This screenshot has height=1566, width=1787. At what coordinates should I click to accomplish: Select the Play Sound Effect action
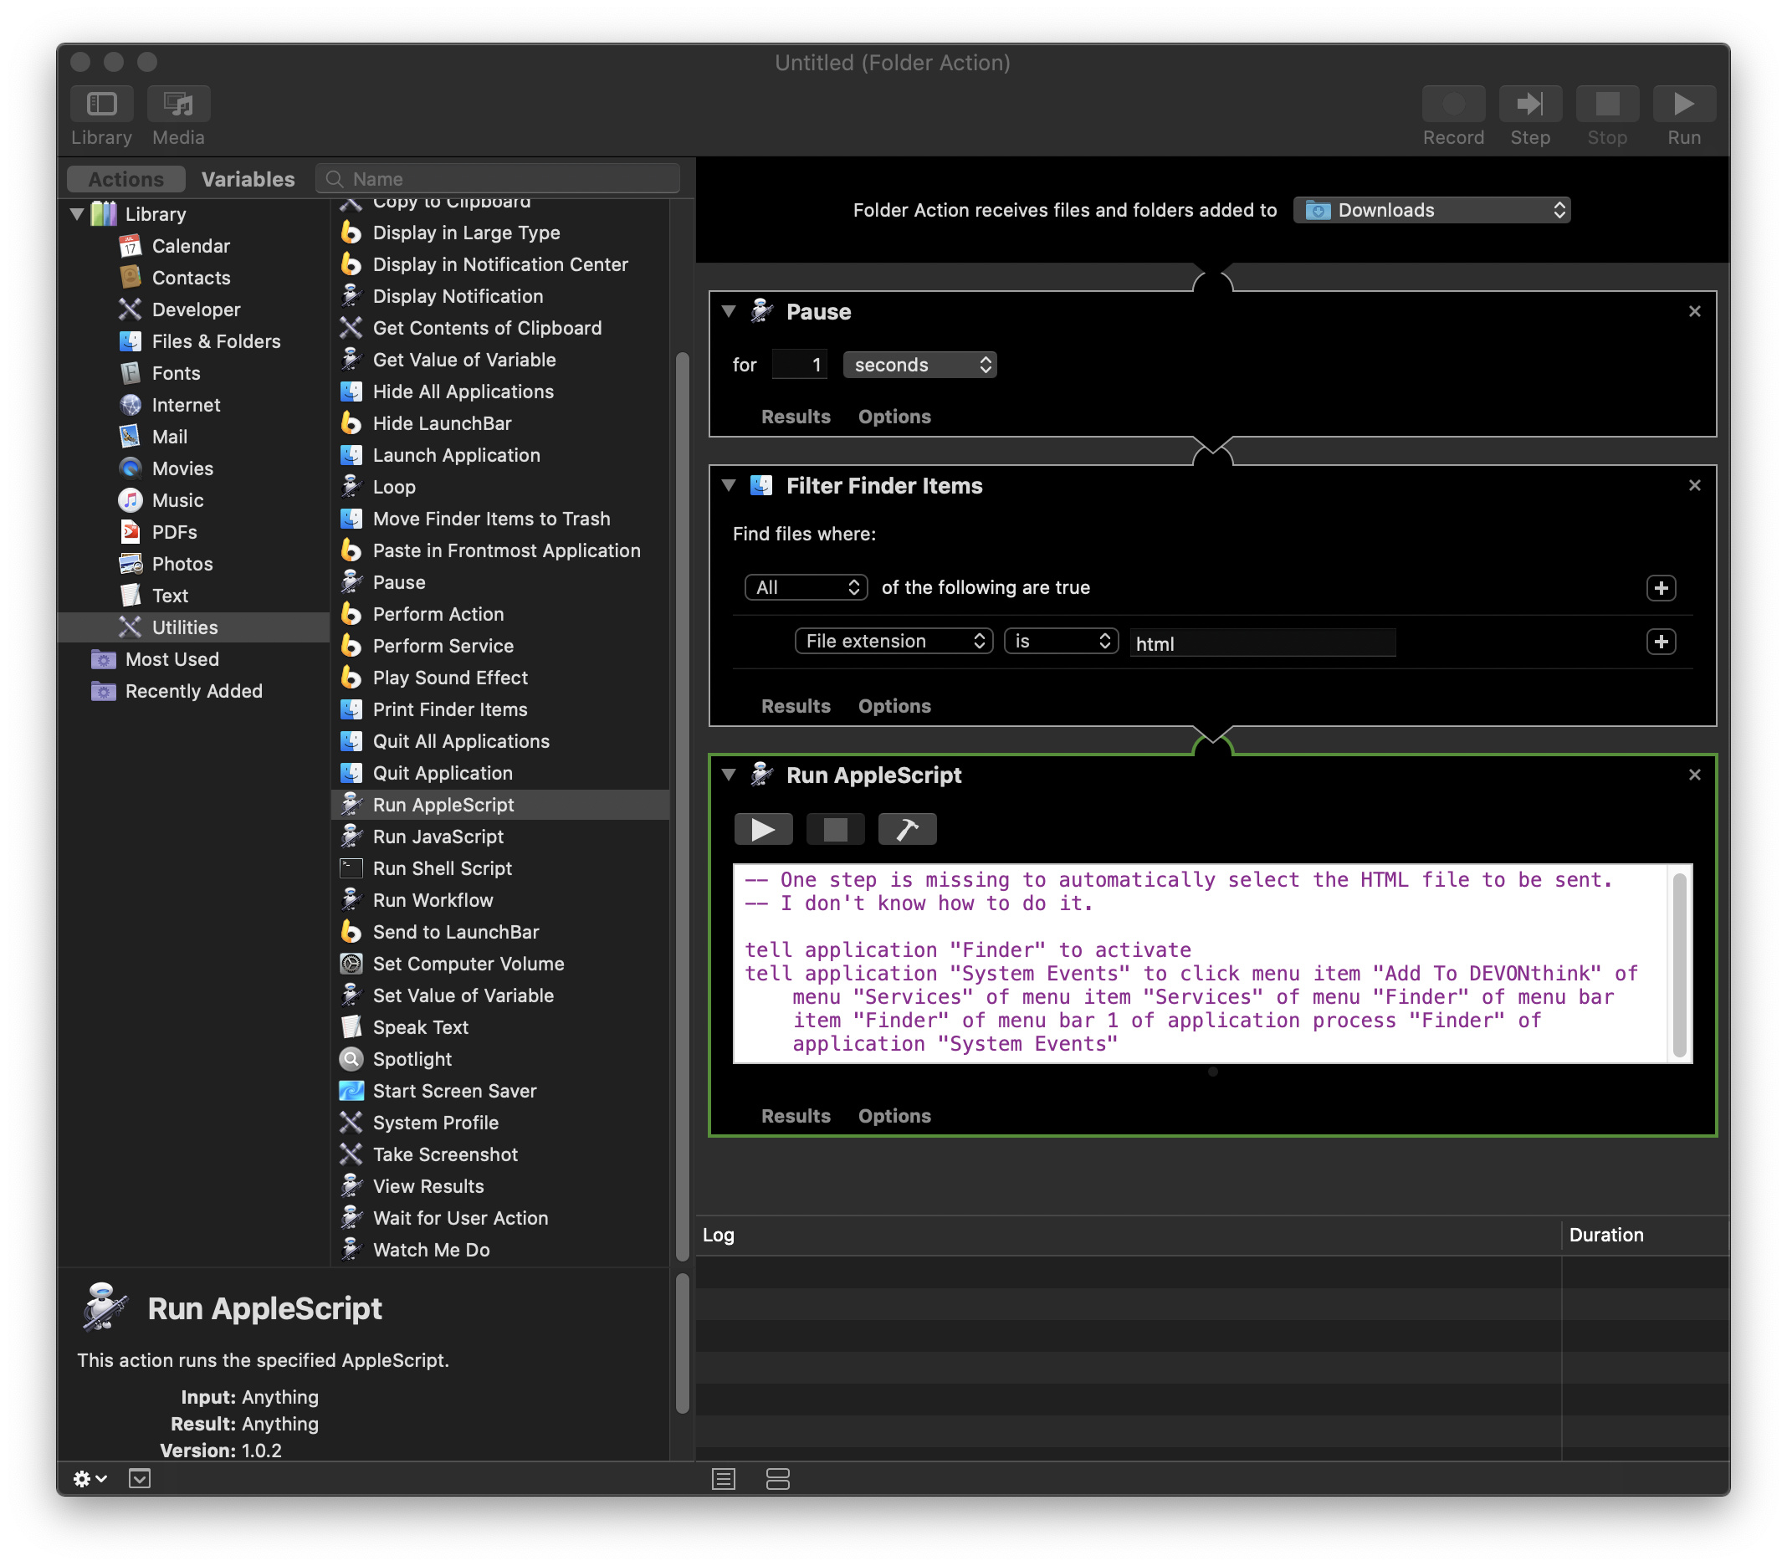pos(449,678)
